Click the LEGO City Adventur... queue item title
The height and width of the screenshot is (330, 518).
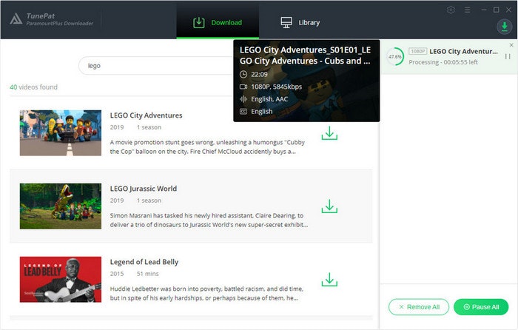pyautogui.click(x=463, y=52)
